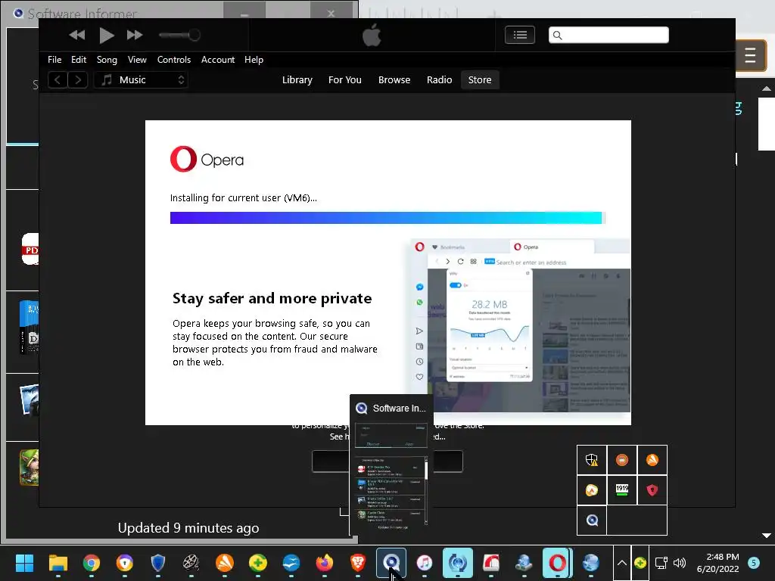Viewport: 775px width, 581px height.
Task: Open the film reel app on the taskbar
Action: [191, 563]
